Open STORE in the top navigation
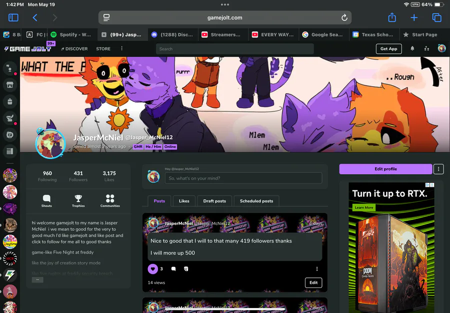This screenshot has width=450, height=313. tap(103, 49)
